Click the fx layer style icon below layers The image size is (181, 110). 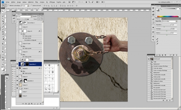(26, 104)
